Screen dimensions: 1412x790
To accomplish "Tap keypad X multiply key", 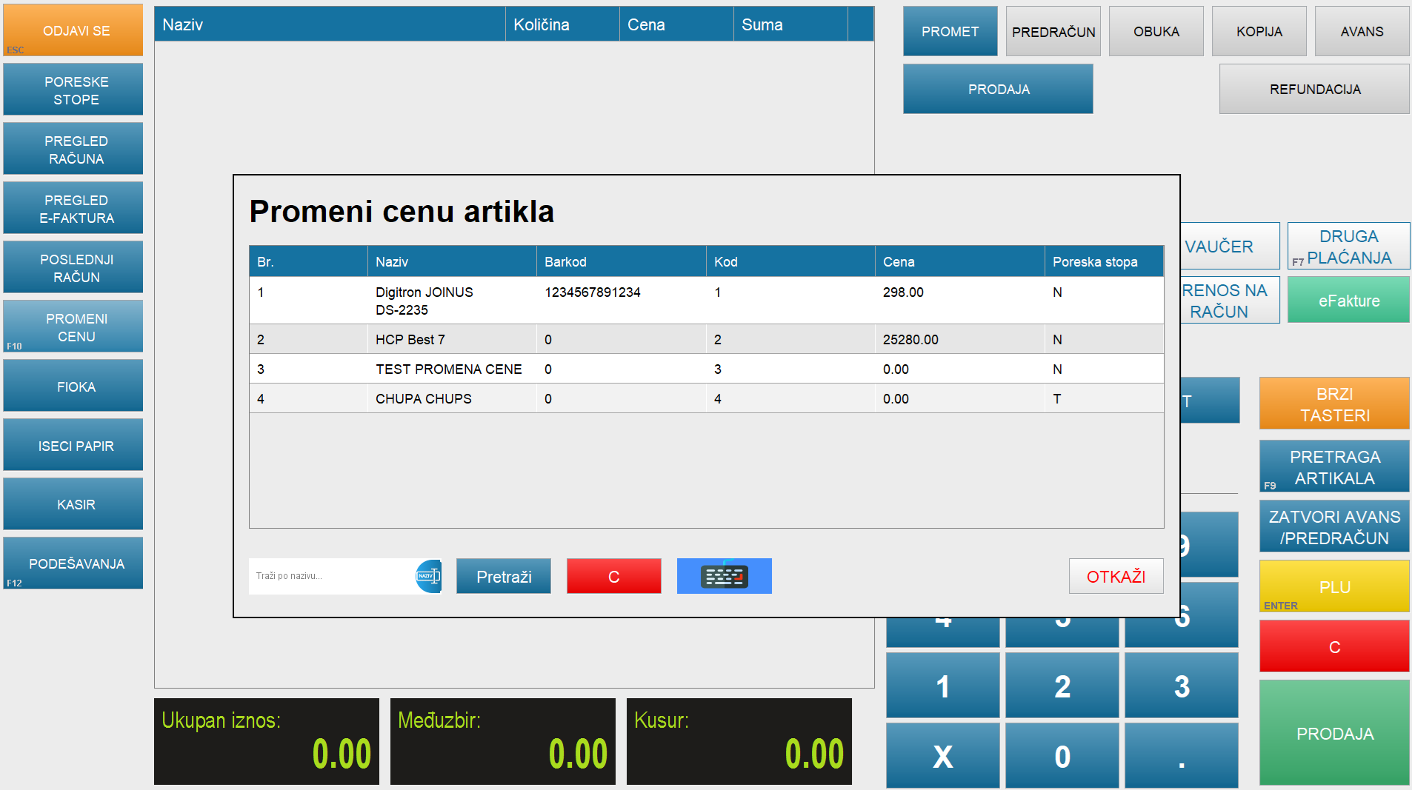I will [x=942, y=756].
